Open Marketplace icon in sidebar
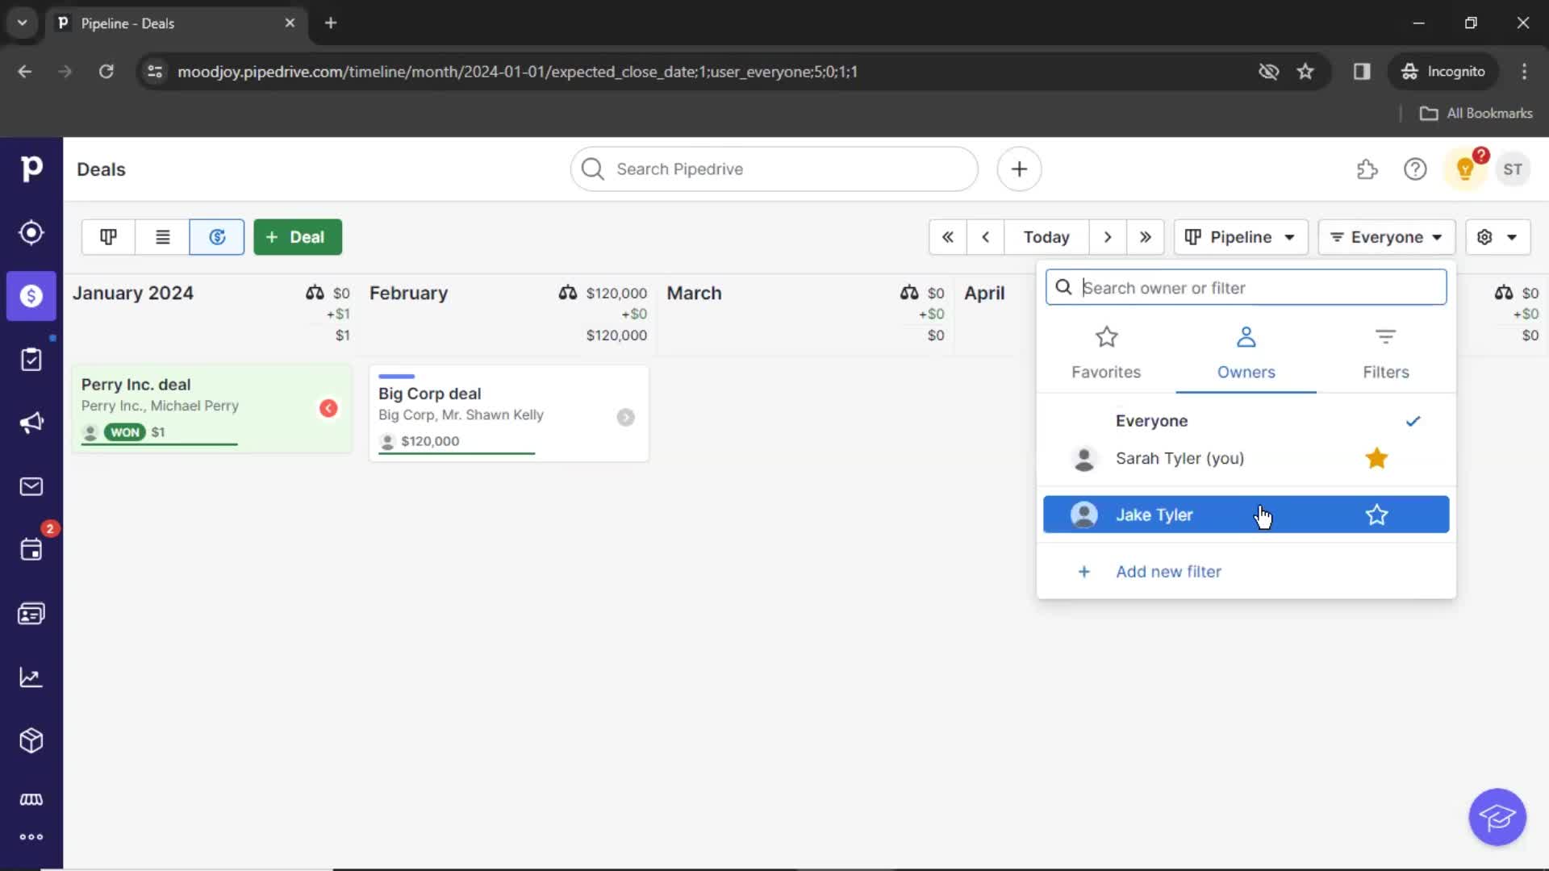The width and height of the screenshot is (1549, 871). [31, 799]
